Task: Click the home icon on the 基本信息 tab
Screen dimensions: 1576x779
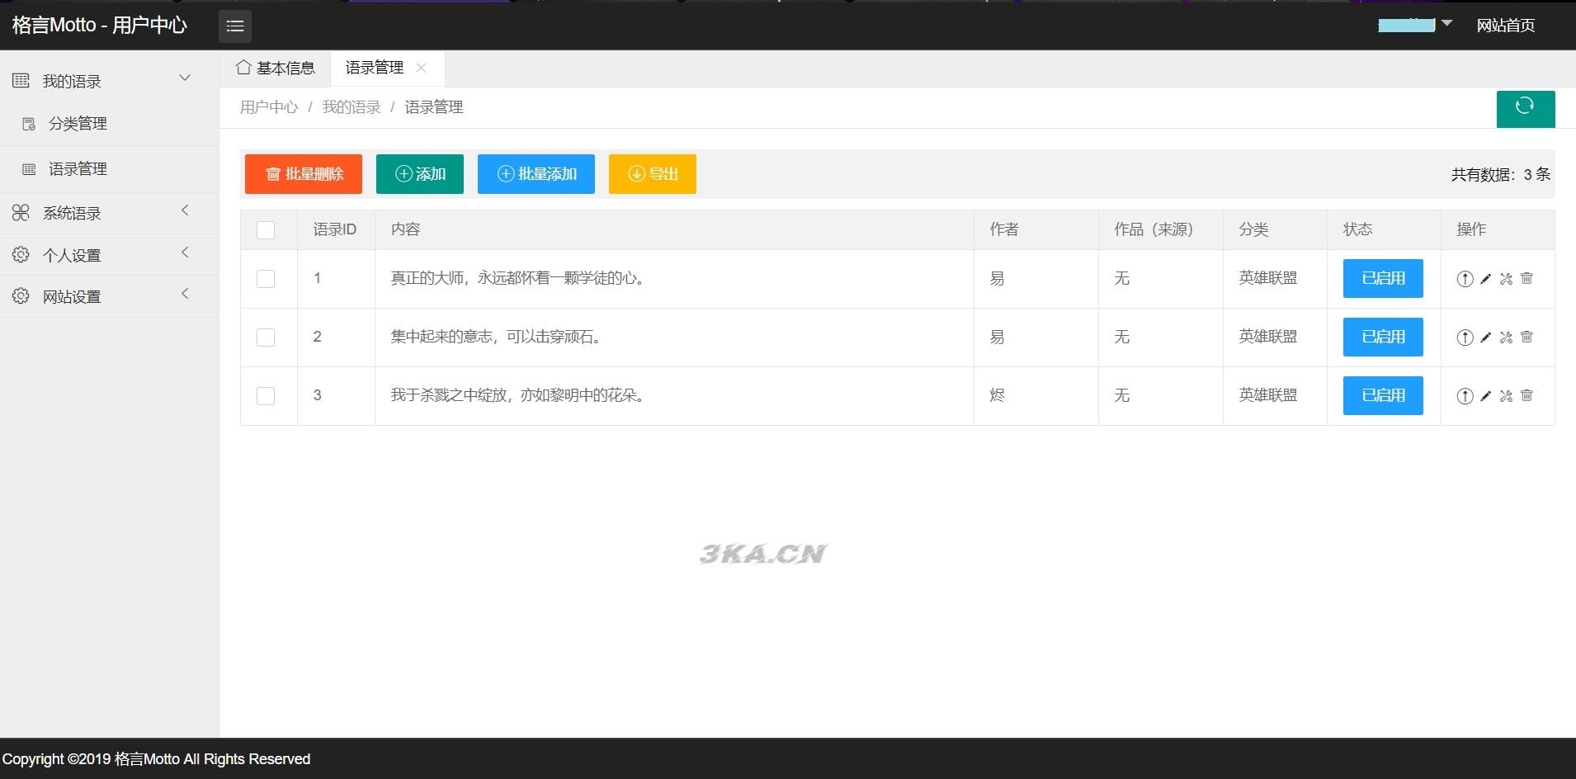Action: [242, 67]
